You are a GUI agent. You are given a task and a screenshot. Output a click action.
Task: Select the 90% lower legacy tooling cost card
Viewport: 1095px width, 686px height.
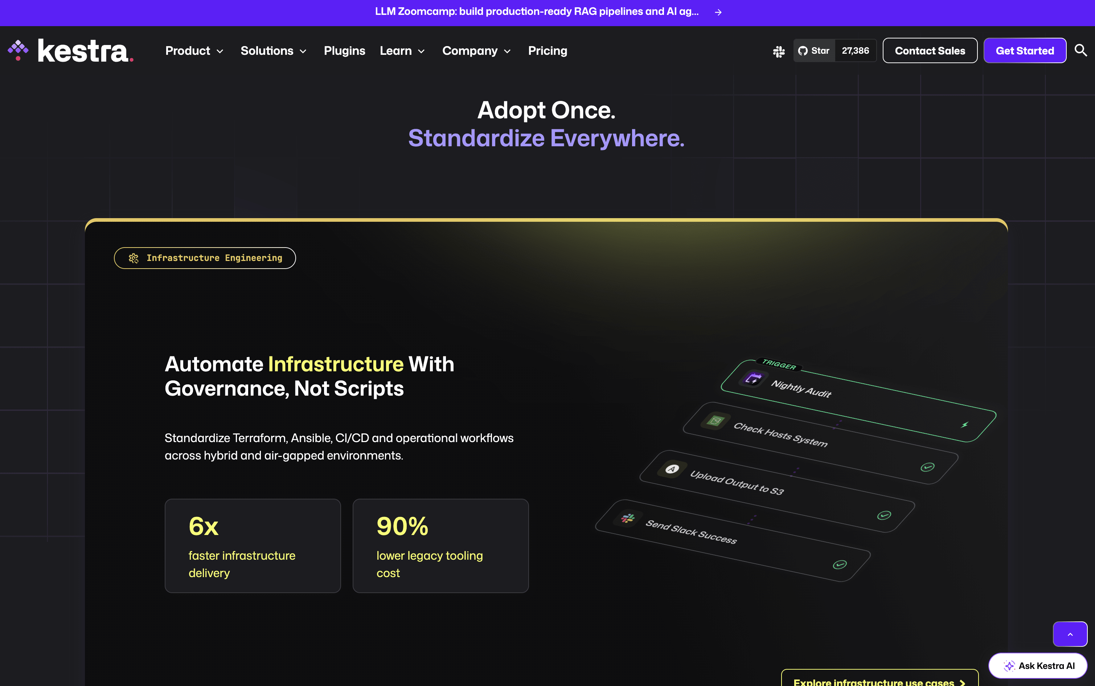[441, 546]
